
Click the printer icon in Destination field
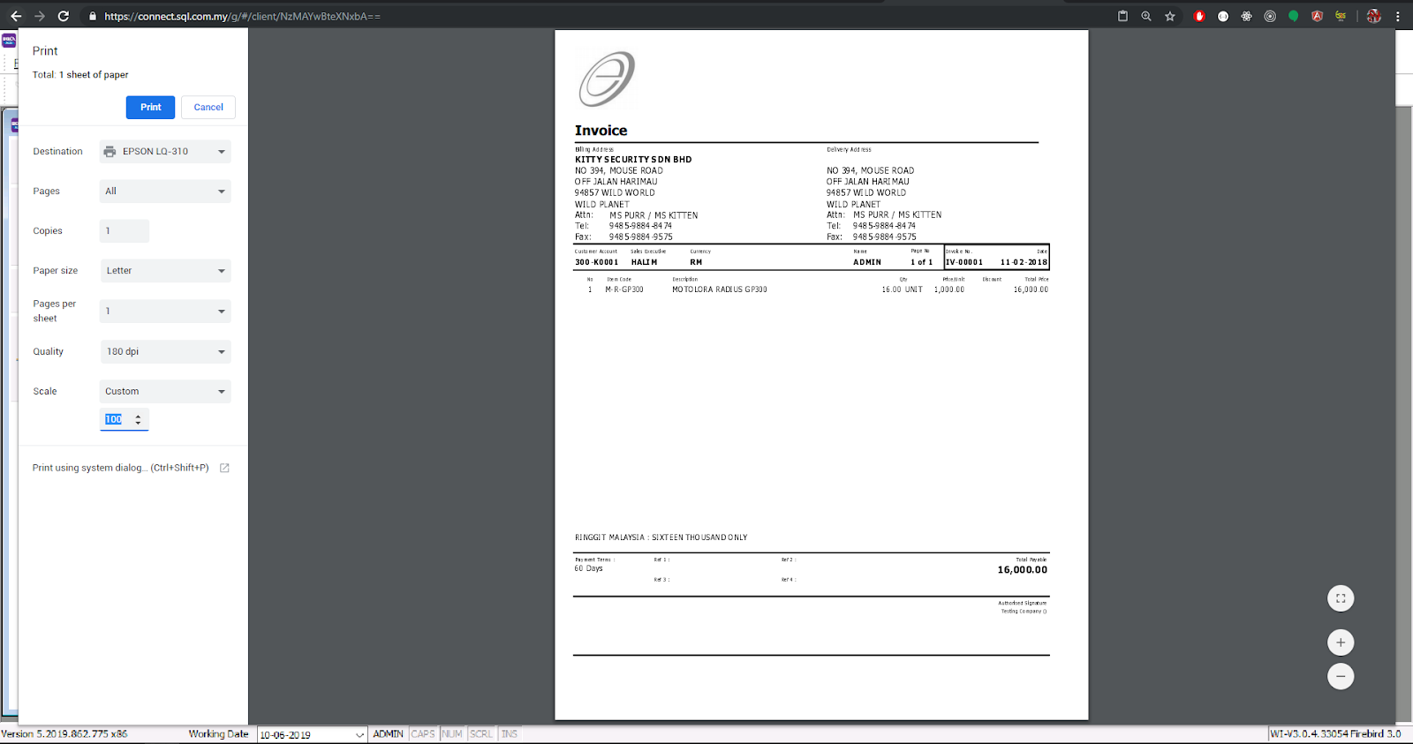click(x=110, y=152)
